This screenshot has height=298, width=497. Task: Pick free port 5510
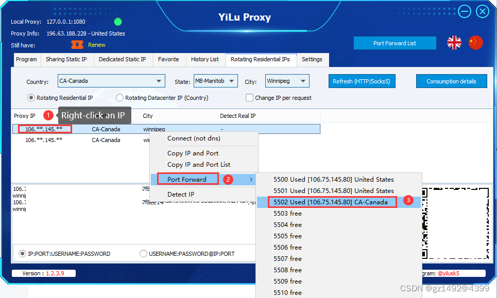click(x=339, y=293)
